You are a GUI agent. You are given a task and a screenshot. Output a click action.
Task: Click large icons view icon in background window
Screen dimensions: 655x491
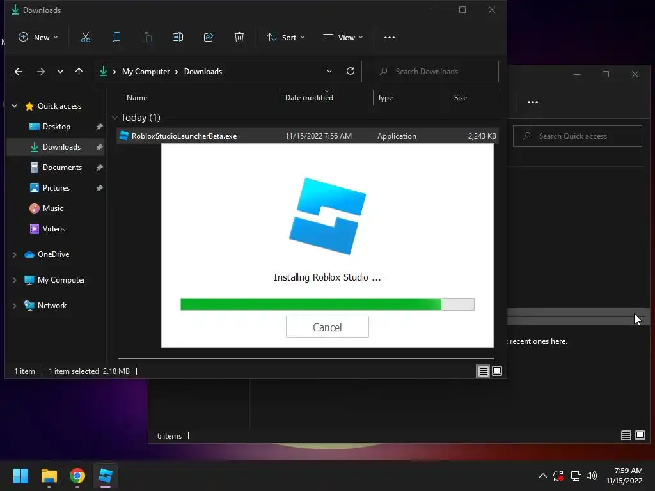point(640,435)
